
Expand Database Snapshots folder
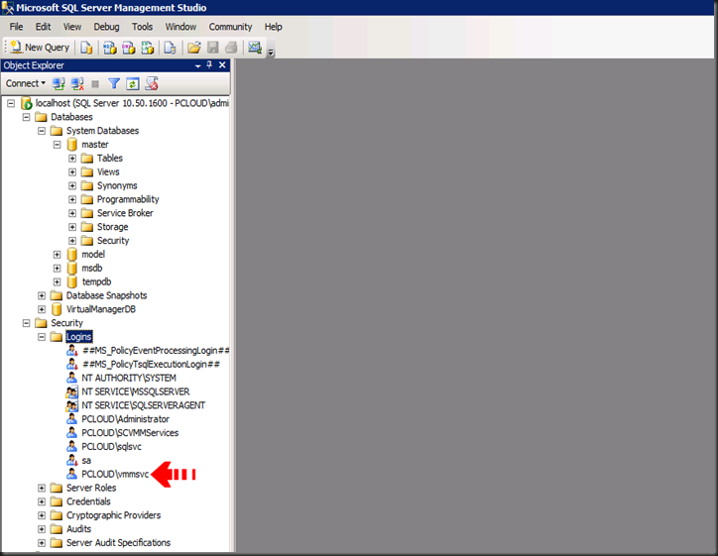click(42, 295)
